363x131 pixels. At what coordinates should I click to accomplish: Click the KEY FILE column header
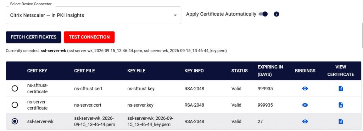click(136, 71)
